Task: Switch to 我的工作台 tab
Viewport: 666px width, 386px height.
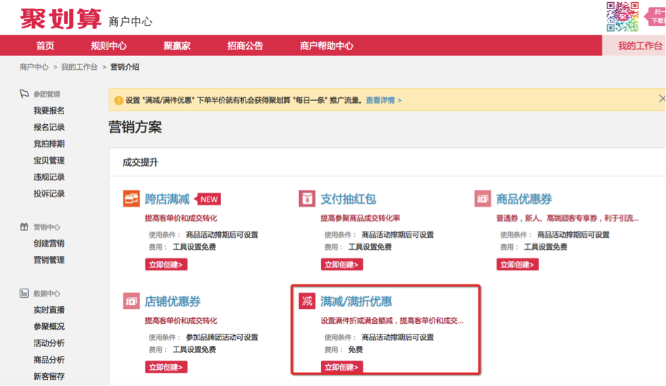Action: [634, 46]
